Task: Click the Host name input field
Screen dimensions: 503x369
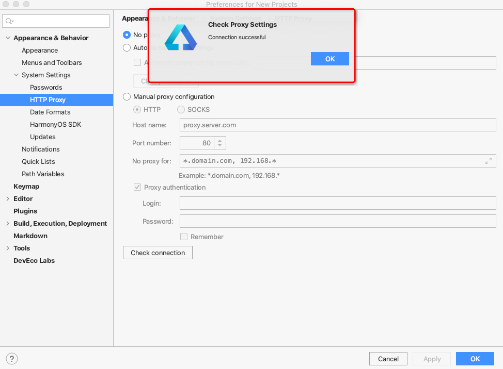Action: coord(338,125)
